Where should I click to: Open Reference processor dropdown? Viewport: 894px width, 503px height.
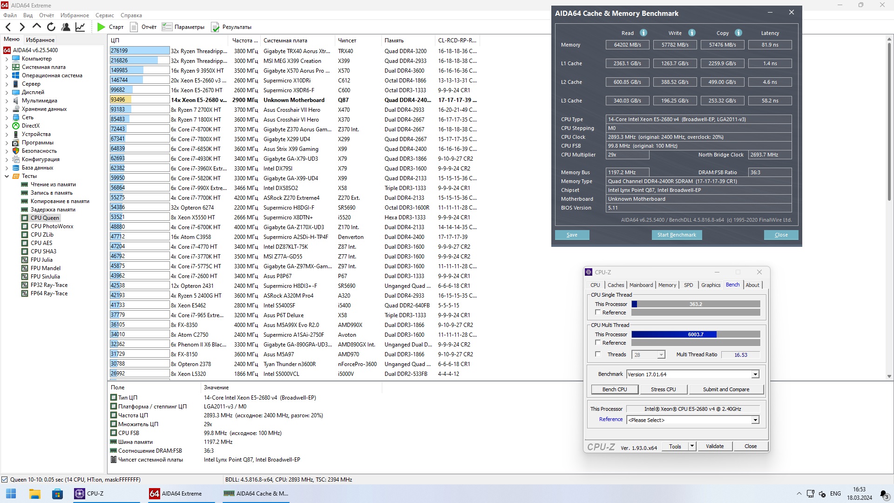tap(755, 420)
